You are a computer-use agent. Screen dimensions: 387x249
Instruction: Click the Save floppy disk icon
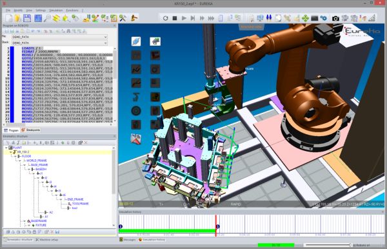pos(27,18)
